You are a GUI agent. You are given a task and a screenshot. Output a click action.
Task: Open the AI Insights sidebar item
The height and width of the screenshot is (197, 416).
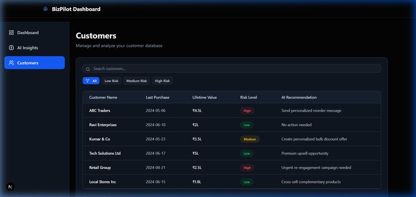click(x=35, y=48)
